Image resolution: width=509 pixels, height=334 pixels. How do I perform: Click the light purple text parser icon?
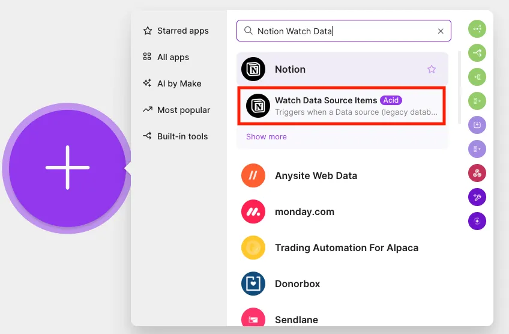click(x=477, y=149)
